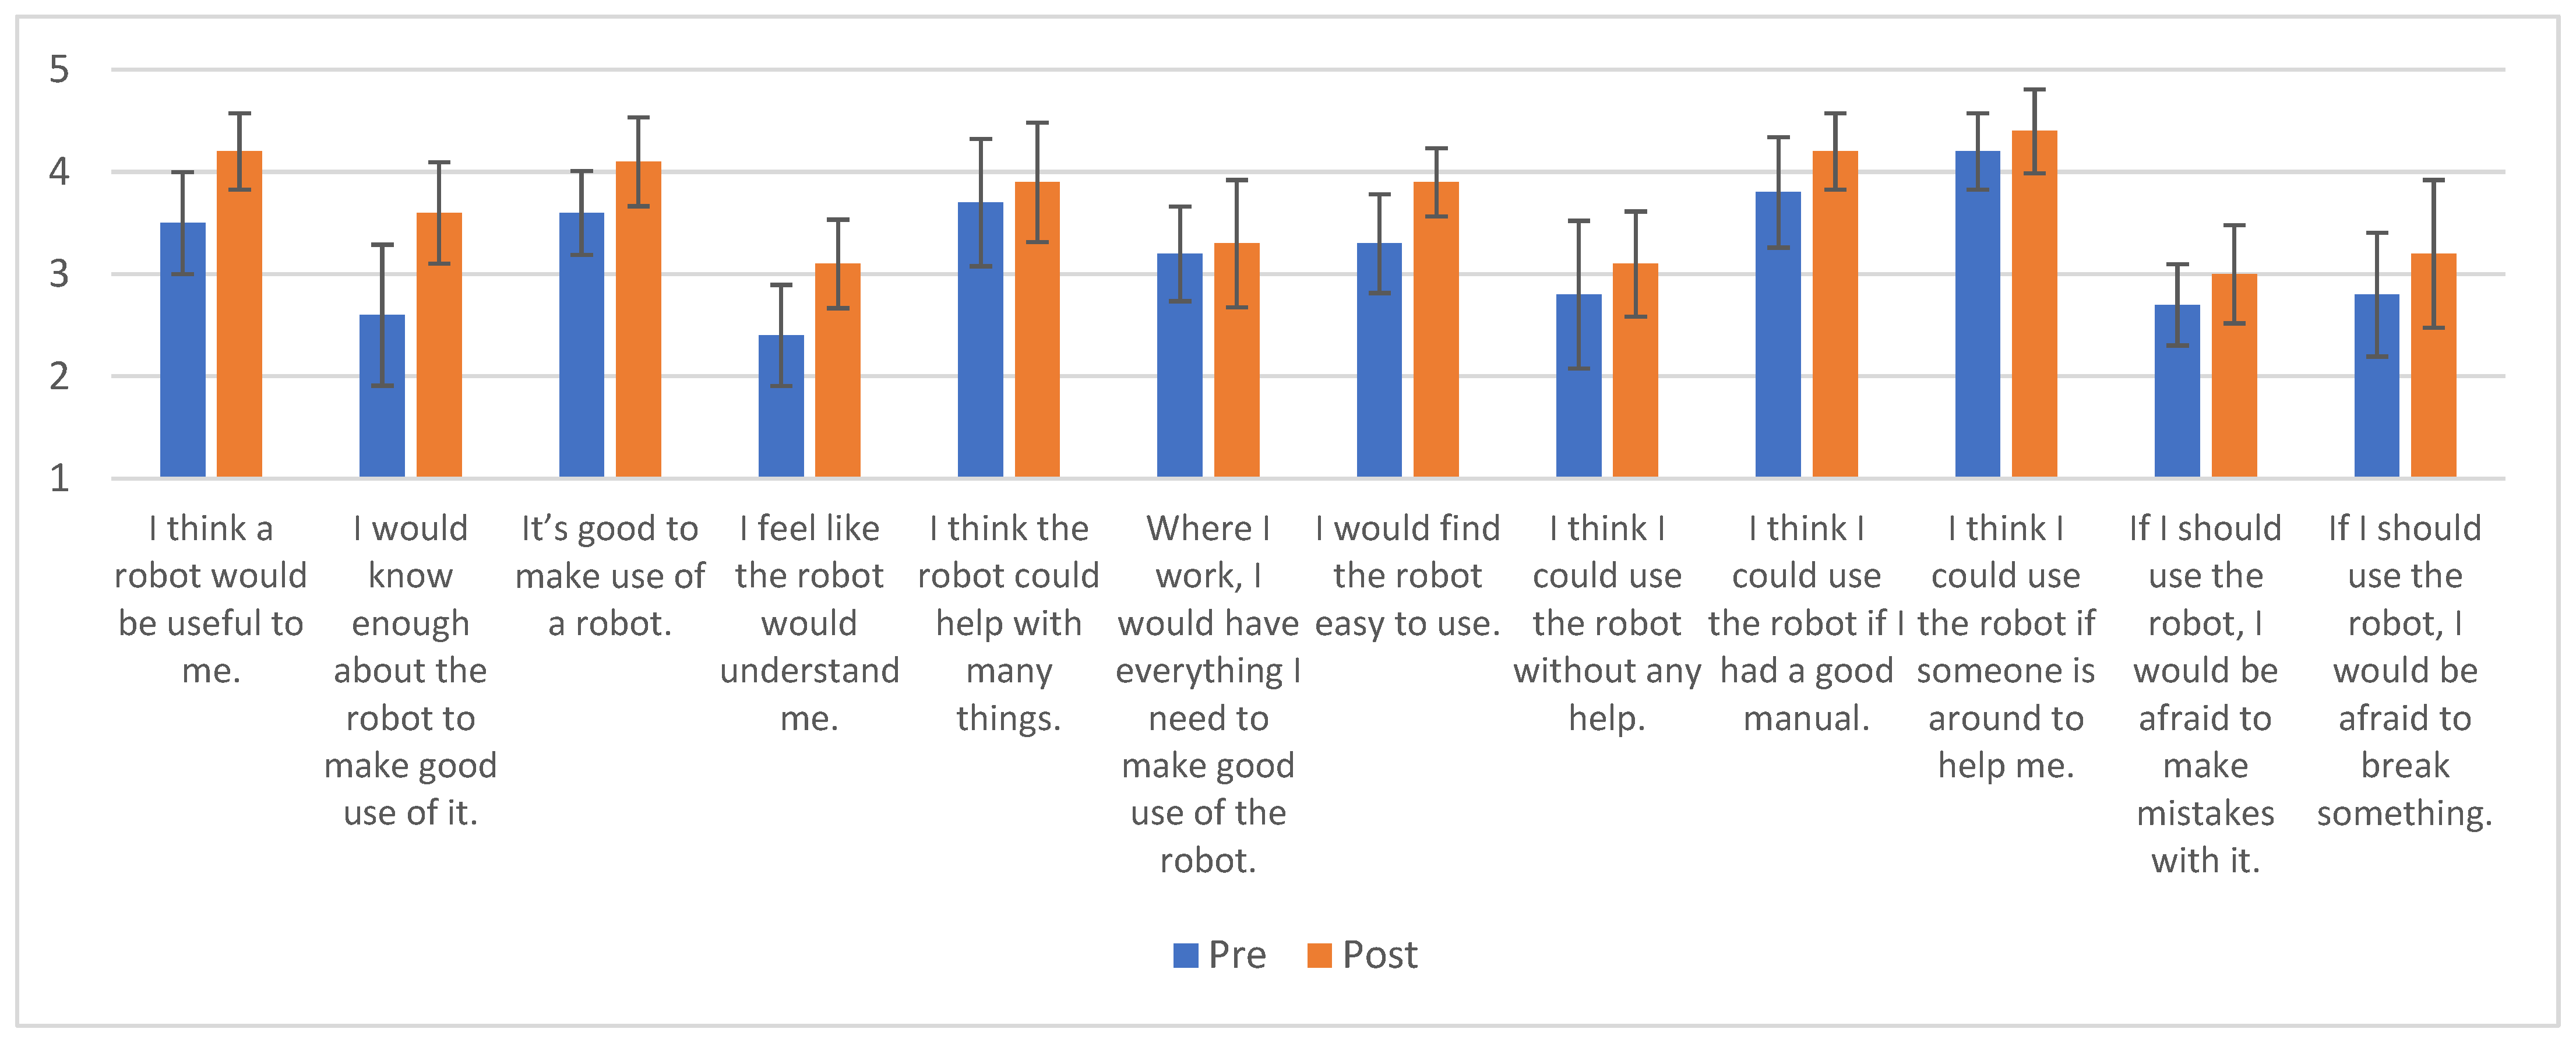The image size is (2576, 1043).
Task: Click the y-axis label 5
Action: [x=59, y=69]
